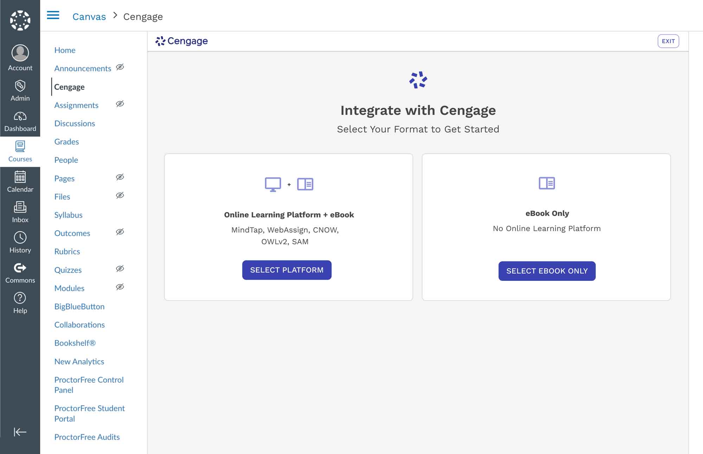Click the Cengage breadcrumb text
This screenshot has width=703, height=454.
click(143, 17)
